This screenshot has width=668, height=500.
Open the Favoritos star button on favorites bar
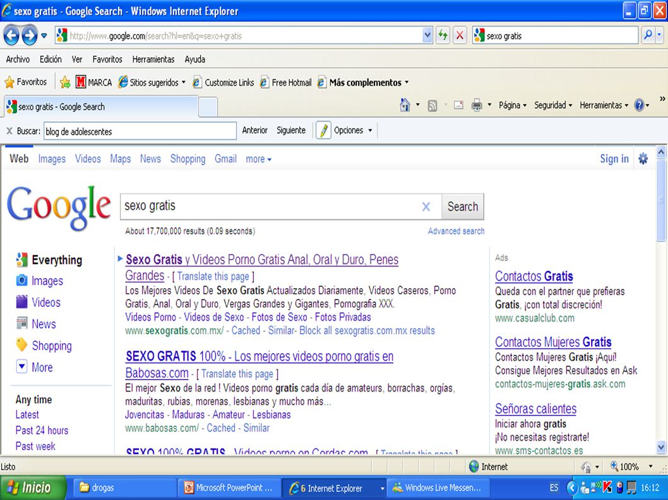[x=25, y=82]
